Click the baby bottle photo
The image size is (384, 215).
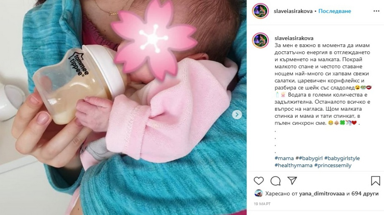[123, 107]
